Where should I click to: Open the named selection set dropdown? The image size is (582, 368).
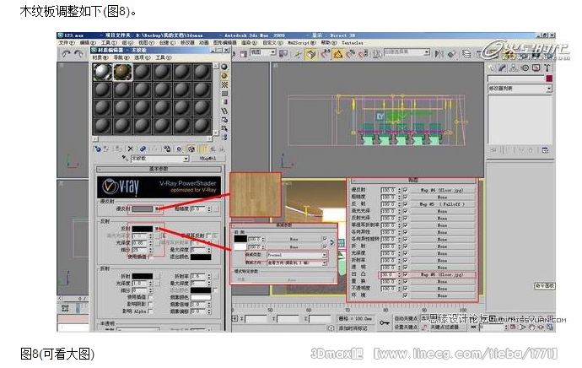(x=427, y=52)
